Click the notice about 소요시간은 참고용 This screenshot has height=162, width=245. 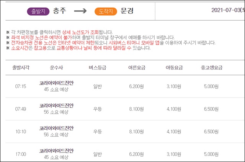(x=78, y=48)
